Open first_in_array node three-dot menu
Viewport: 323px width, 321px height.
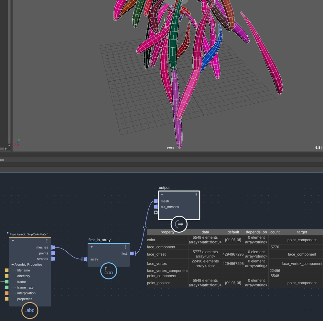click(x=126, y=247)
